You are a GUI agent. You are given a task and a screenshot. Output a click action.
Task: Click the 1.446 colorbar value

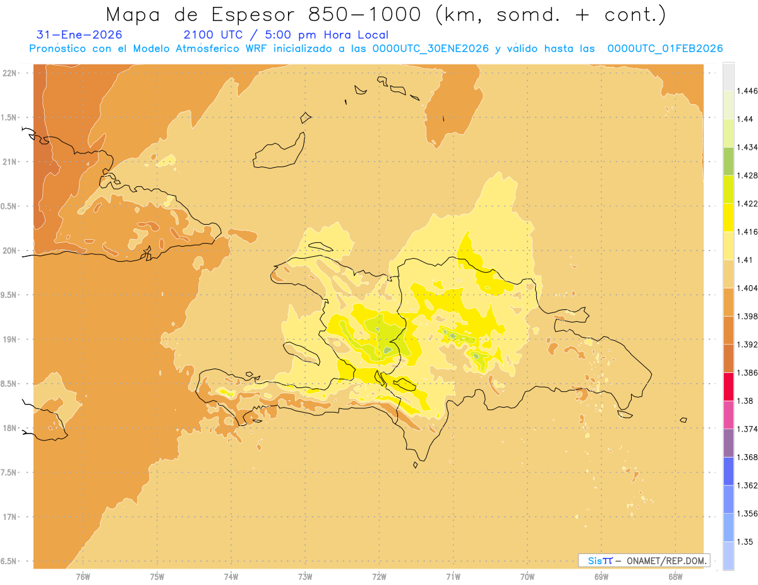747,91
